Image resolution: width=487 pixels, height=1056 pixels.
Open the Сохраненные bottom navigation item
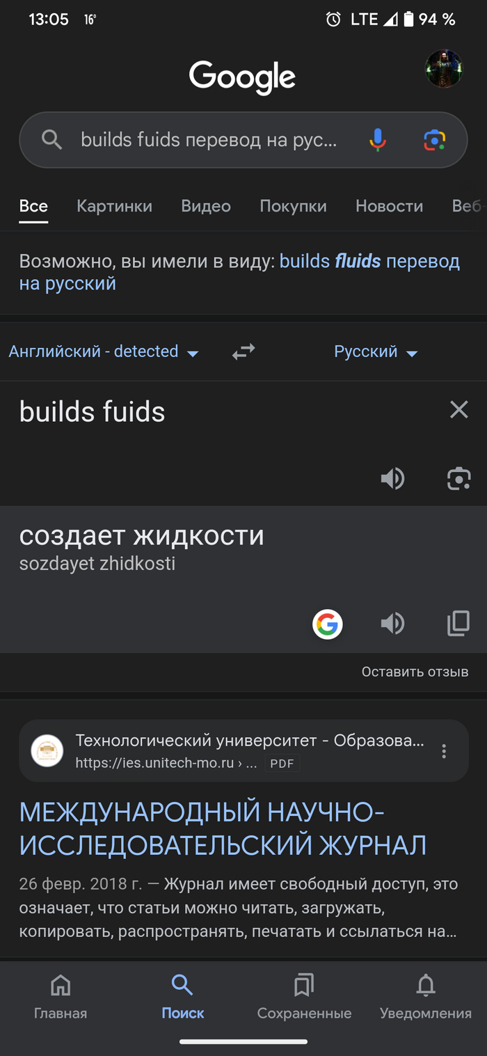(x=304, y=996)
